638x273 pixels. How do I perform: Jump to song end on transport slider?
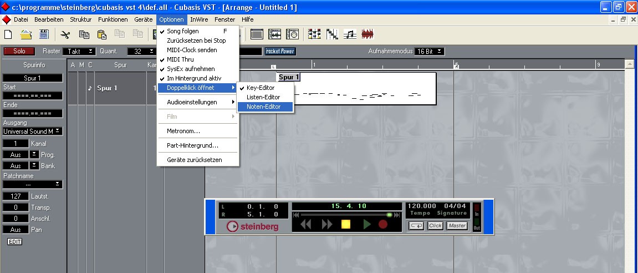(x=397, y=215)
